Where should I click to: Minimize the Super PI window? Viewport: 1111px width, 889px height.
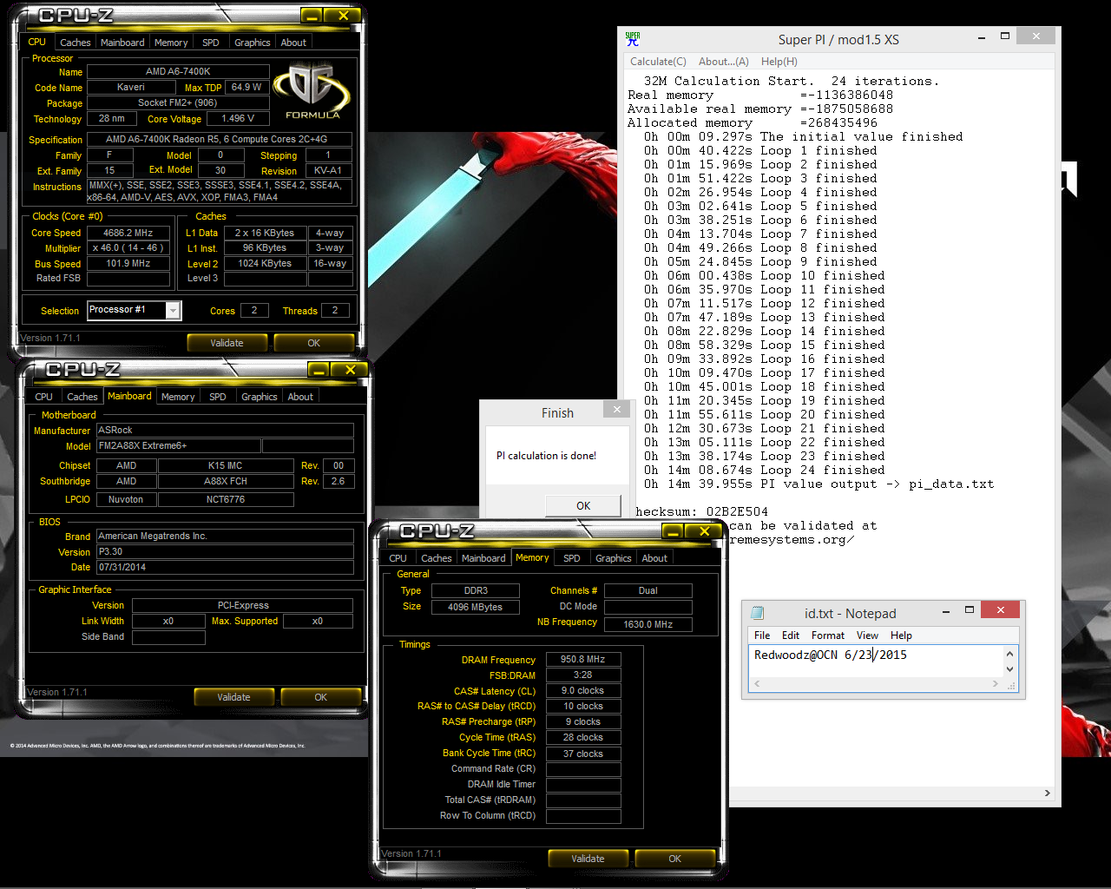[x=982, y=37]
